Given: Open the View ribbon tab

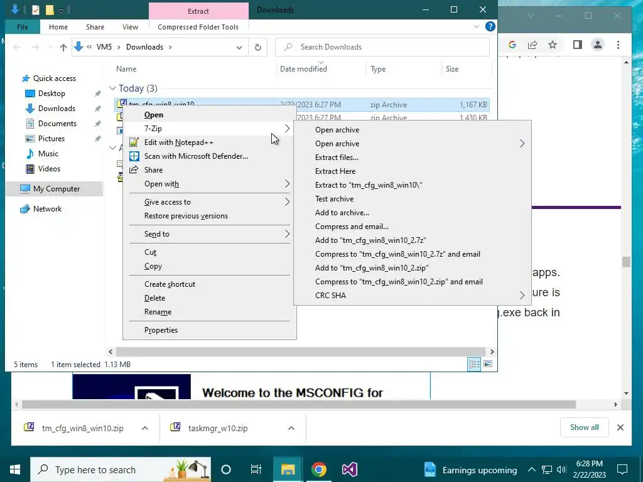Looking at the screenshot, I should coord(130,26).
